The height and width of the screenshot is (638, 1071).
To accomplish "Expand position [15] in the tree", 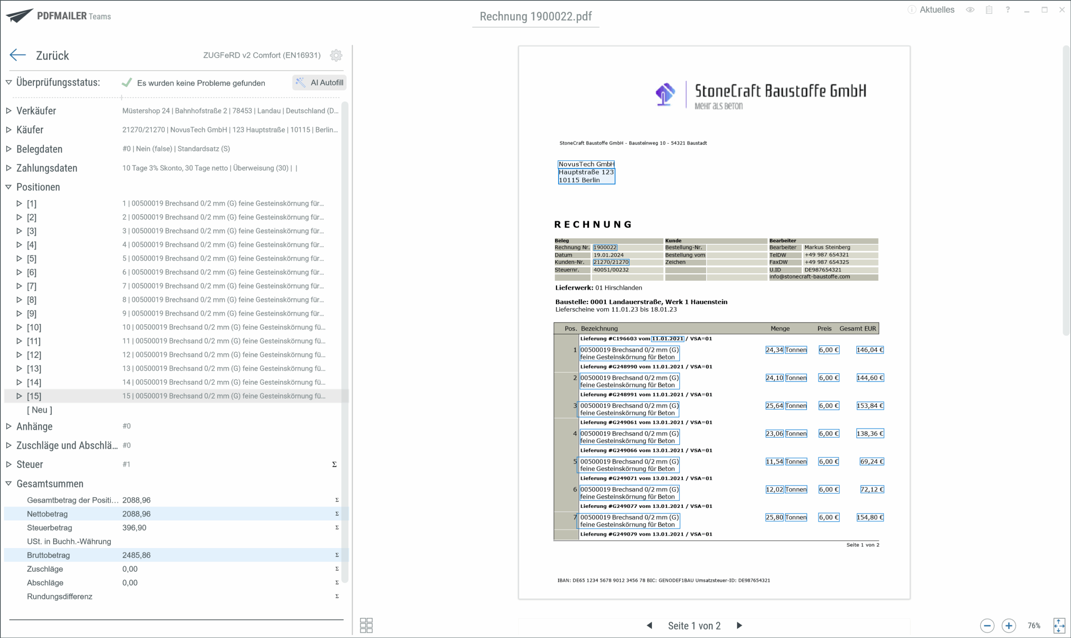I will (x=19, y=396).
